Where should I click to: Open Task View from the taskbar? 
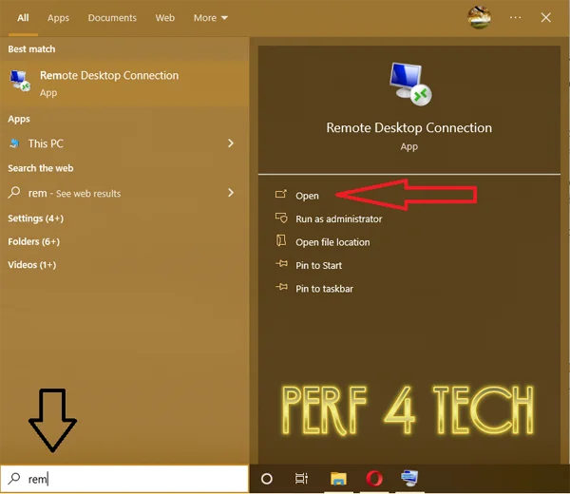(x=301, y=479)
